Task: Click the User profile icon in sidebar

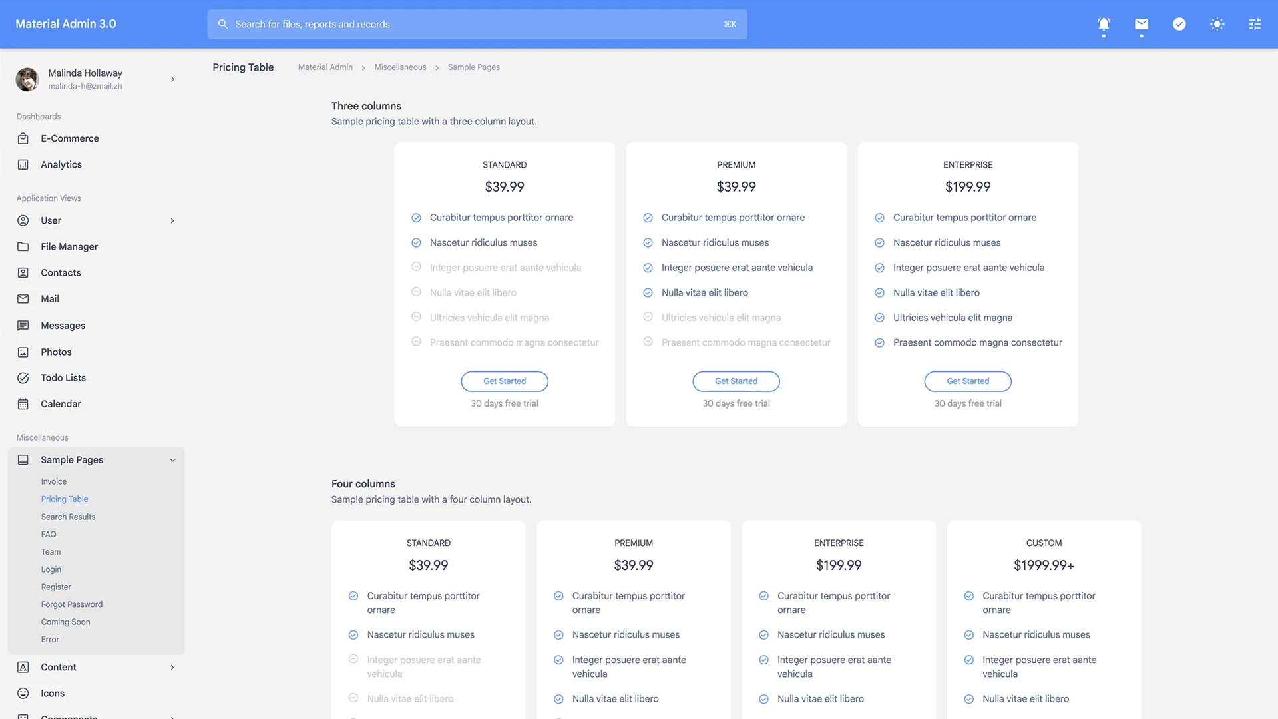Action: [23, 220]
